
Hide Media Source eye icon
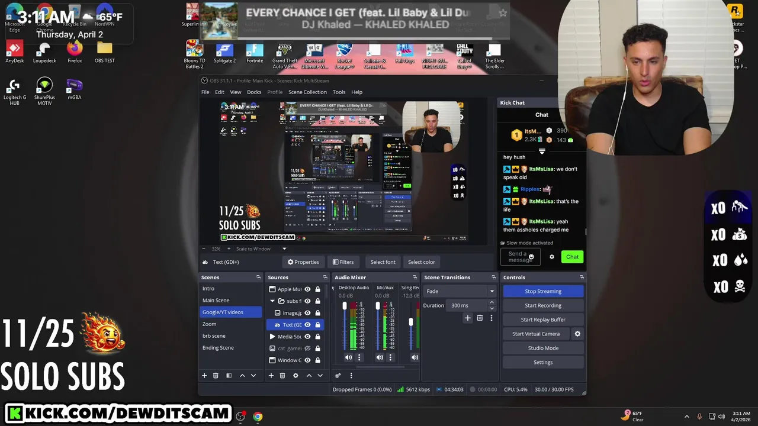pyautogui.click(x=307, y=337)
